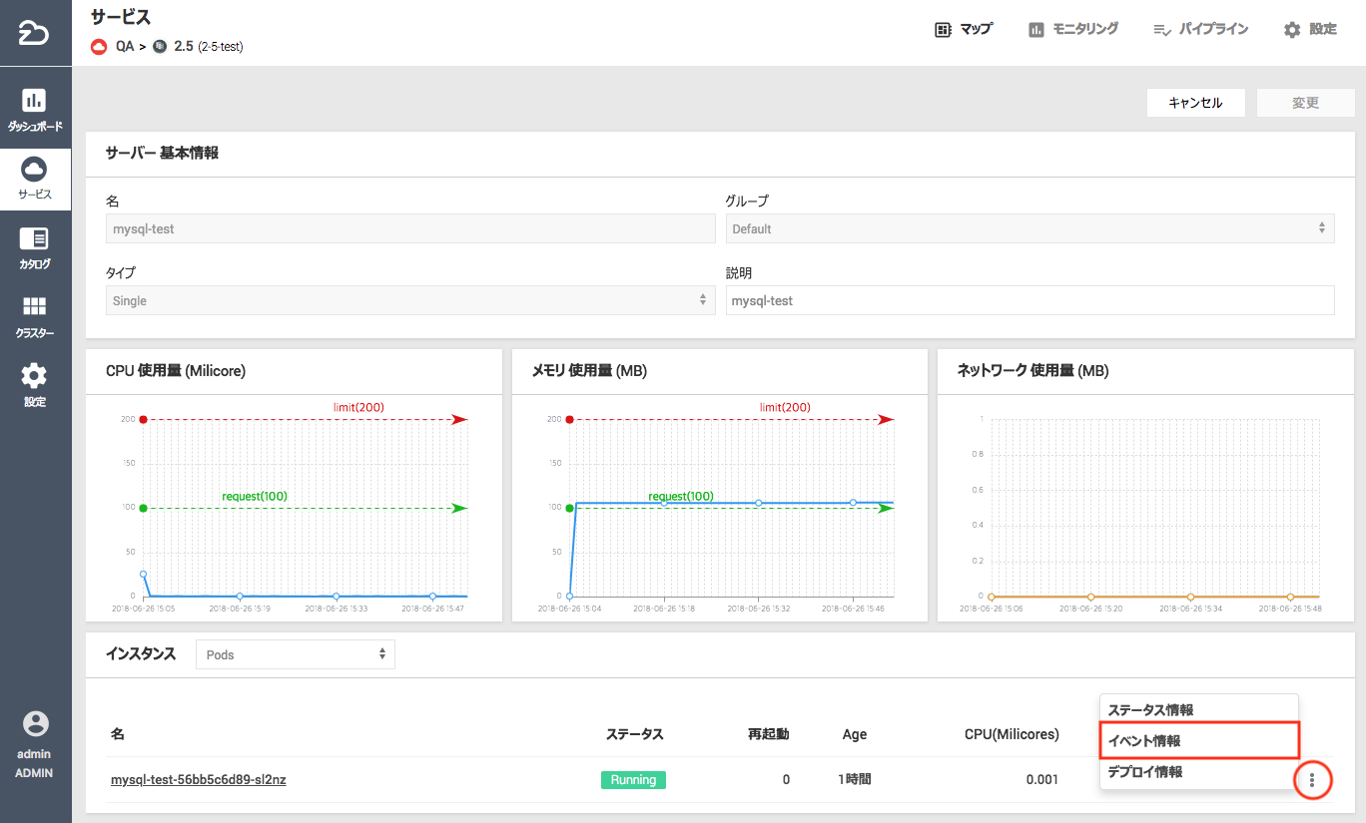Open Pipeline (パイプライン) in top bar

(1200, 30)
